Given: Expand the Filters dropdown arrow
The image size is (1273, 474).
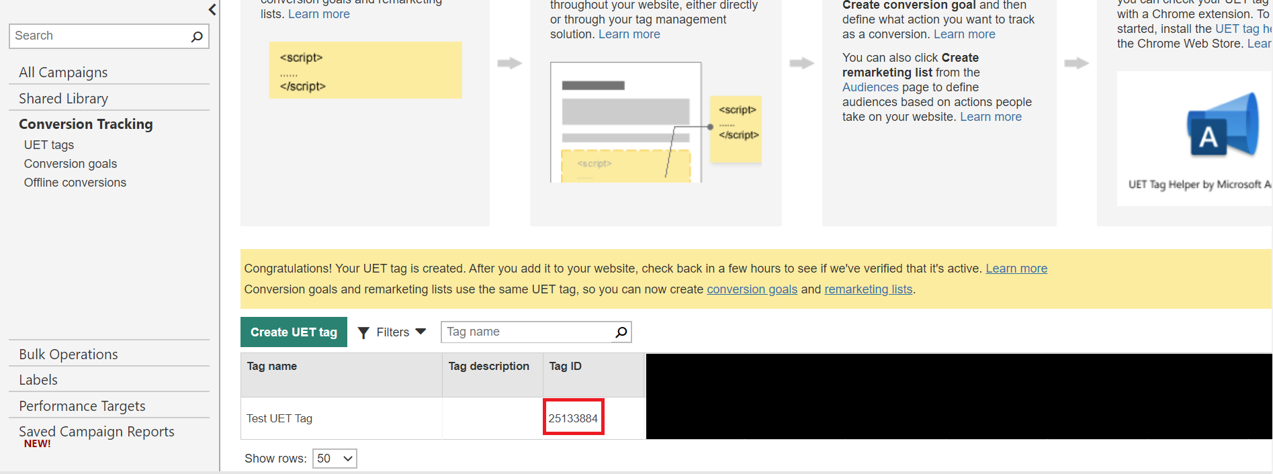Looking at the screenshot, I should [421, 332].
